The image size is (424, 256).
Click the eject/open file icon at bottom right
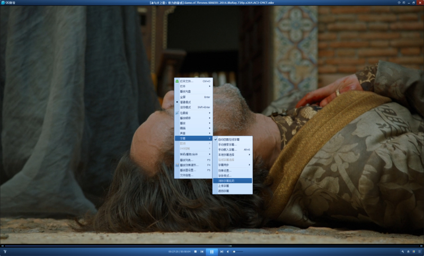(408, 252)
